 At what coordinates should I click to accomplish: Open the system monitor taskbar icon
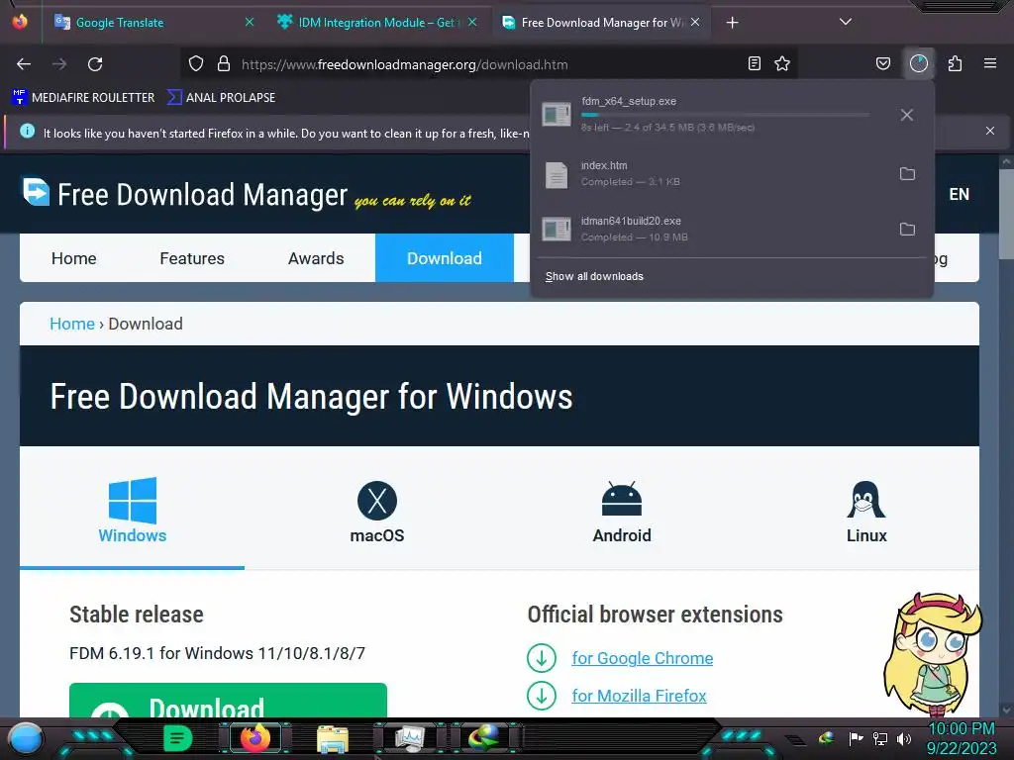[x=409, y=738]
